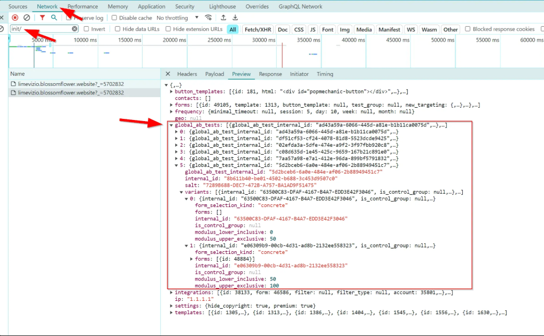The image size is (544, 336).
Task: Expand button_templates node
Action: (x=172, y=92)
